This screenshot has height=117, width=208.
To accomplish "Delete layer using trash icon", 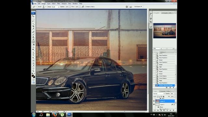I will 173,110.
